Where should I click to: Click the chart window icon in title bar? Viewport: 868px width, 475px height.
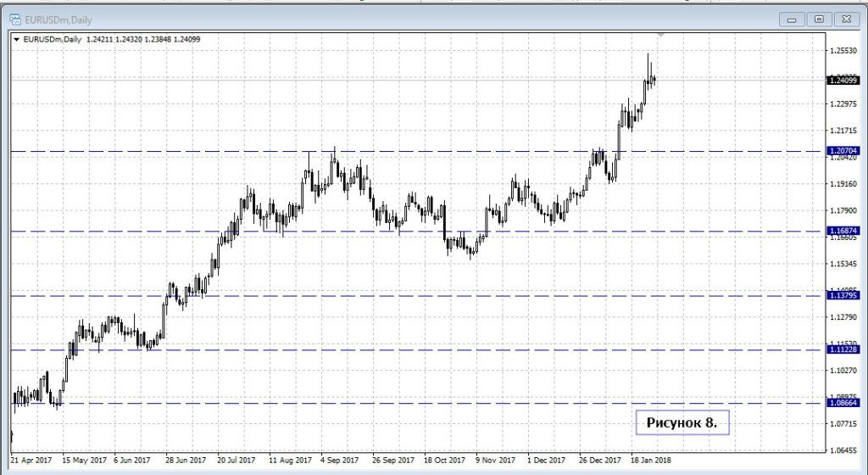tap(14, 18)
